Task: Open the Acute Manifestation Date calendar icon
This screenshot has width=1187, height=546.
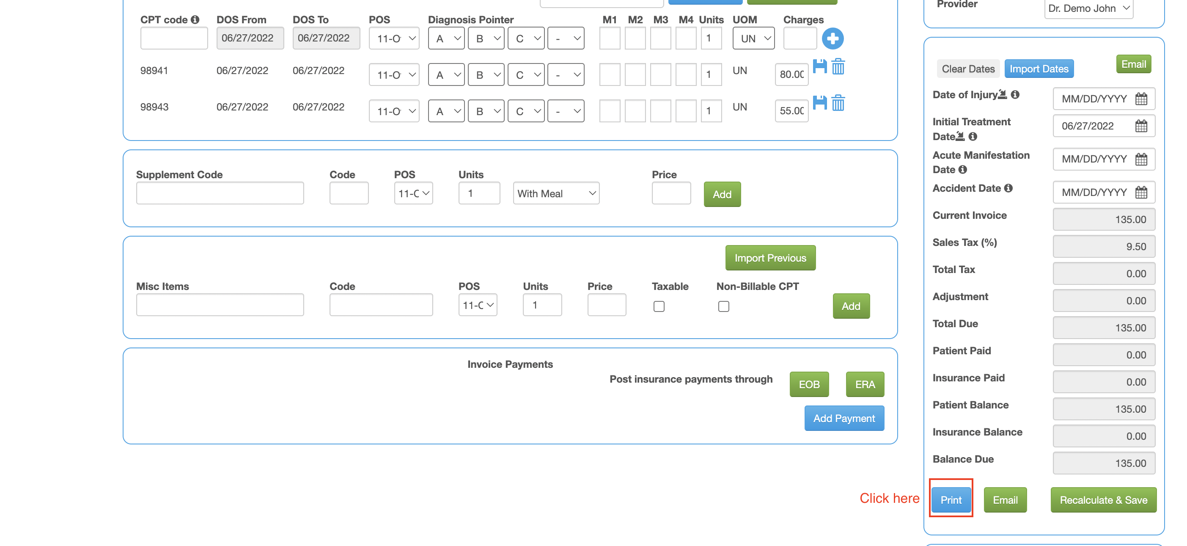Action: point(1141,159)
